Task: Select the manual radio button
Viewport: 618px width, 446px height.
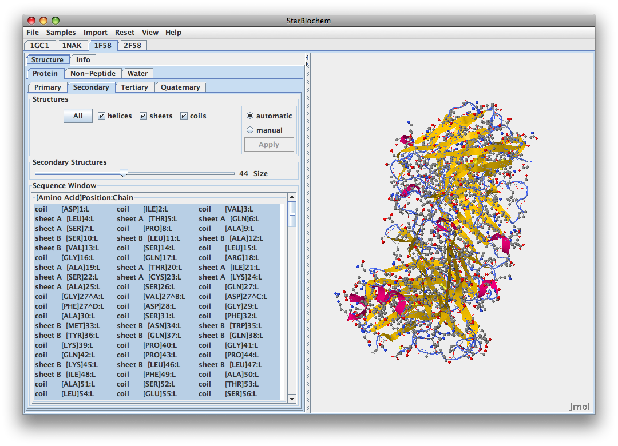Action: (x=250, y=130)
